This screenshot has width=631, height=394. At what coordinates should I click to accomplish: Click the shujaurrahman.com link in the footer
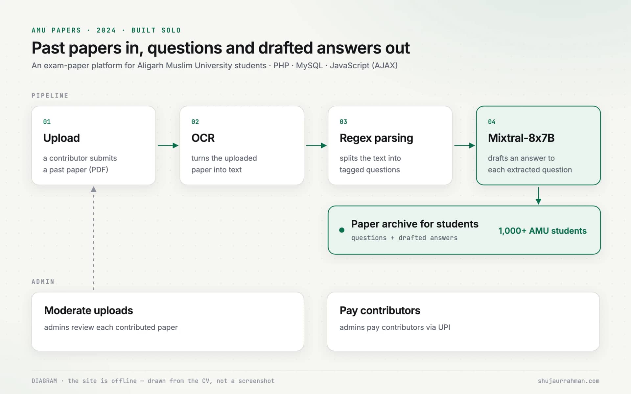pos(569,381)
